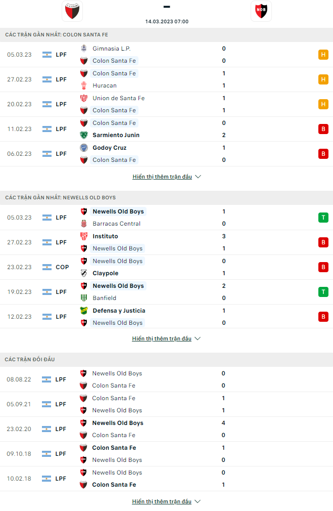This screenshot has width=333, height=511.
Task: Click the Gimnasia L.P. team logo
Action: (x=84, y=49)
